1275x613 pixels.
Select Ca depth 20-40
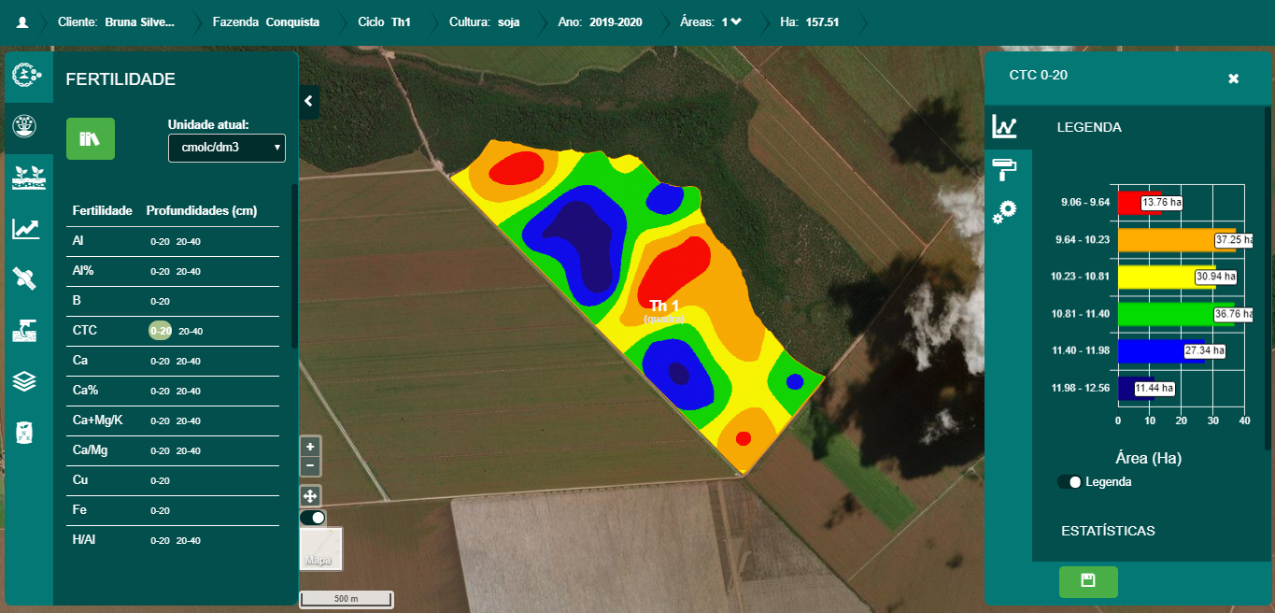coord(189,362)
